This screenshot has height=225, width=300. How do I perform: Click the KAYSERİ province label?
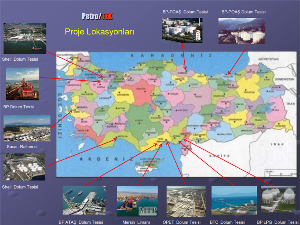[x=182, y=110]
